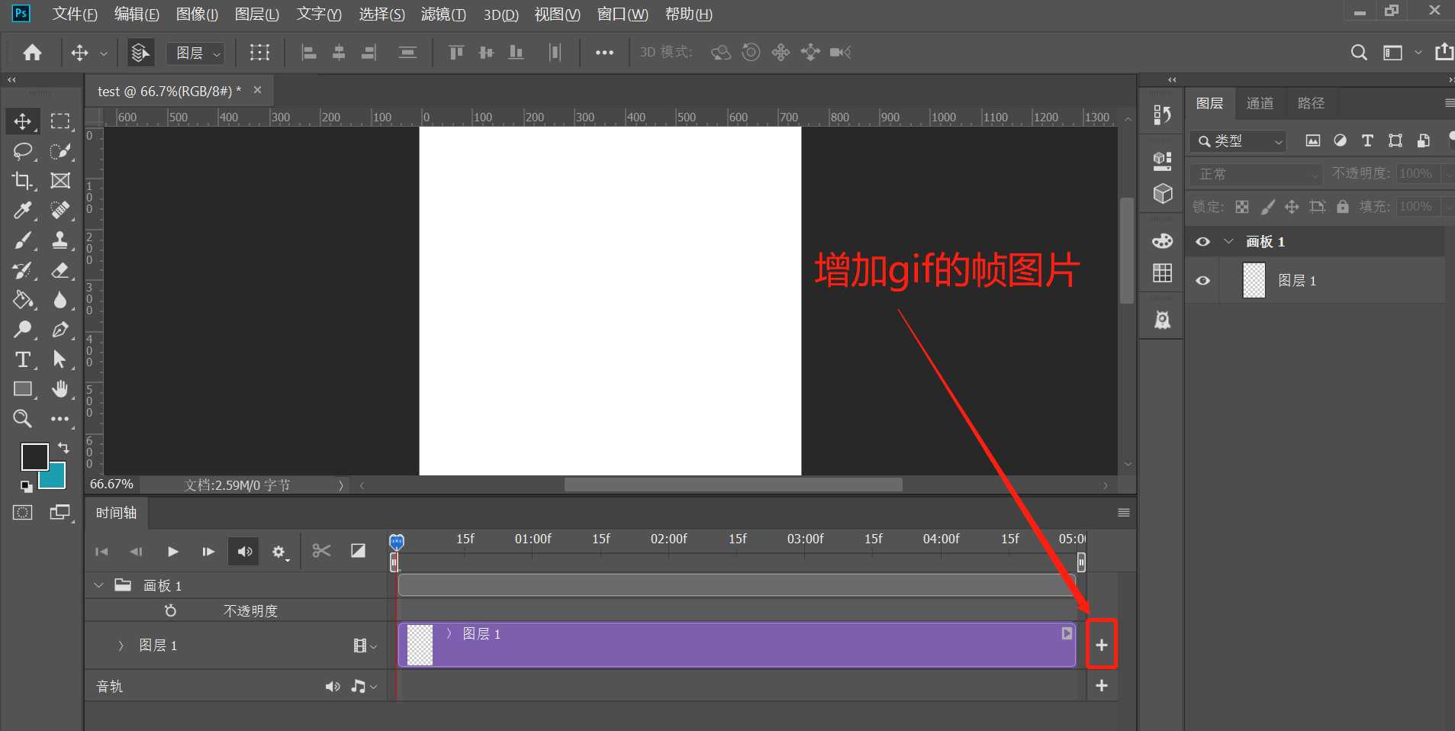Open the 3D cube panel icon
The width and height of the screenshot is (1455, 731).
1163,194
